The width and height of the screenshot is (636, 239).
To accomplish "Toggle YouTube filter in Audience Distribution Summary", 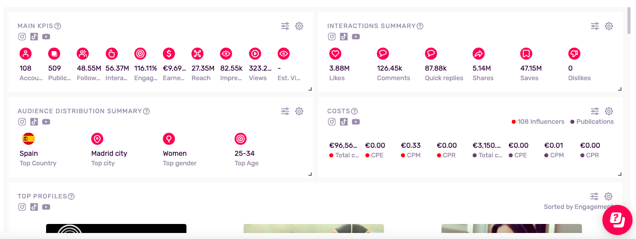I will click(x=46, y=122).
